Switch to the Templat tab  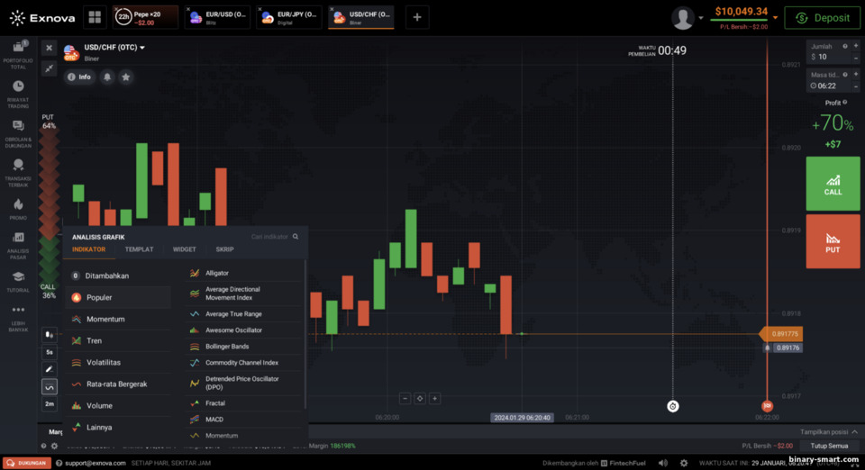click(139, 249)
